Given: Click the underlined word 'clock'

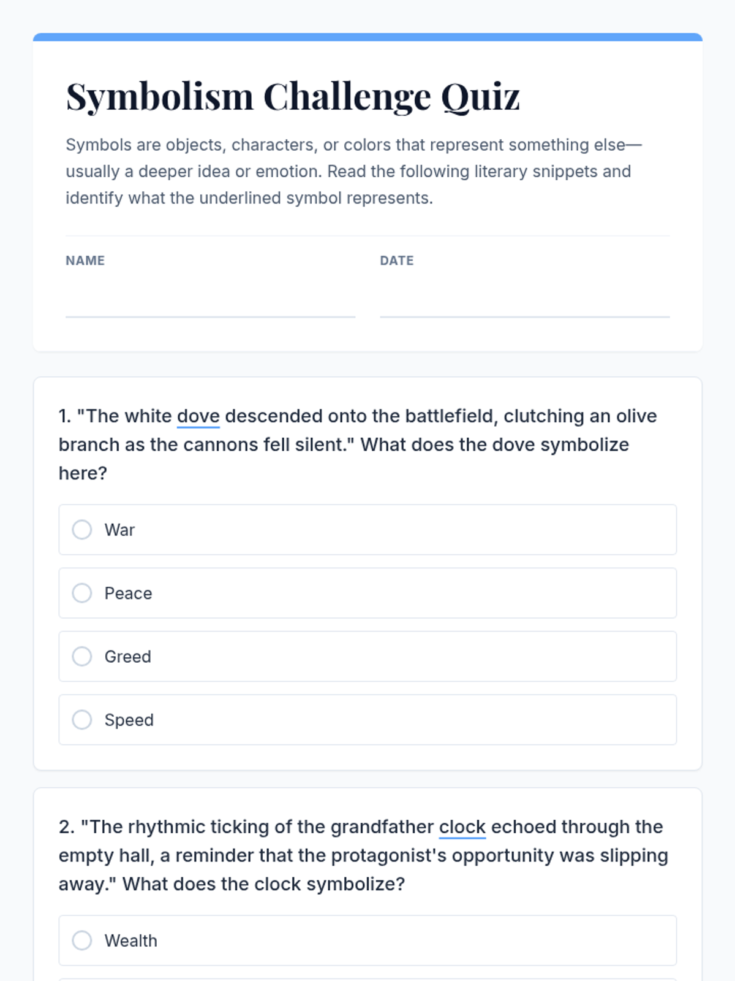Looking at the screenshot, I should click(x=462, y=827).
